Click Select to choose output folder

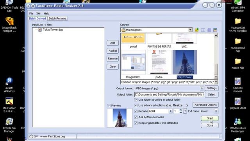[x=212, y=94]
